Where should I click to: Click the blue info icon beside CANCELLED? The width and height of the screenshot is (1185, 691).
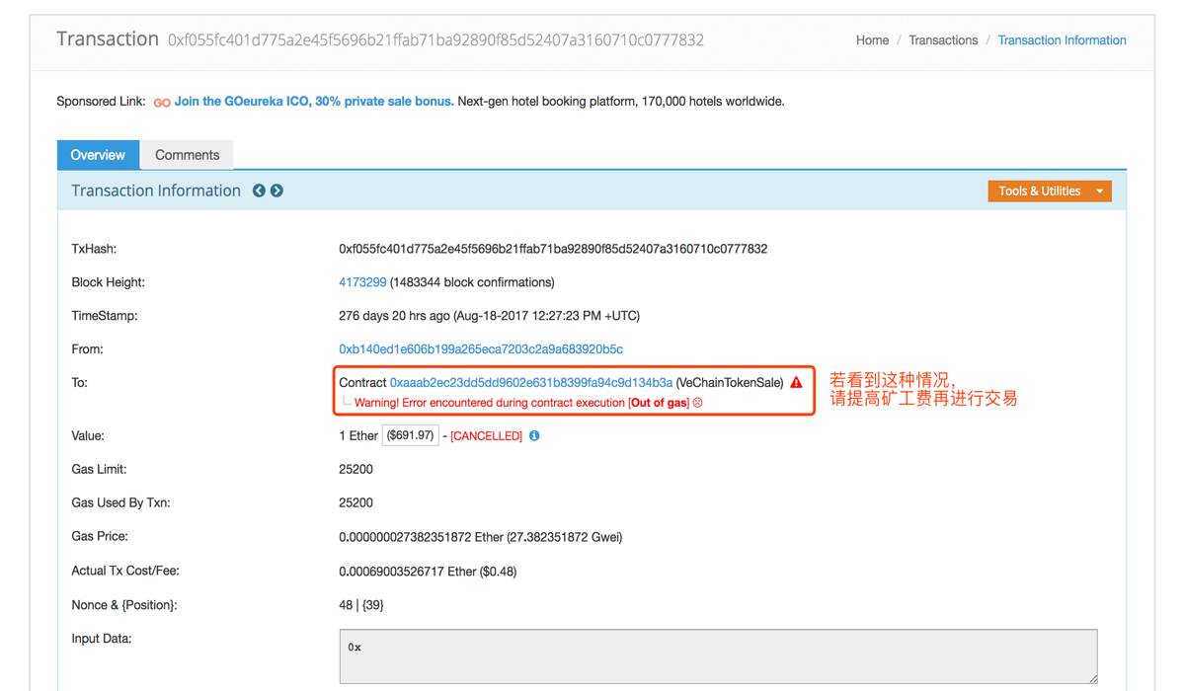tap(534, 434)
